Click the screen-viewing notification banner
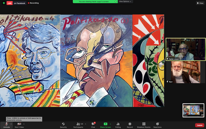The image size is (206, 129). click(95, 1)
